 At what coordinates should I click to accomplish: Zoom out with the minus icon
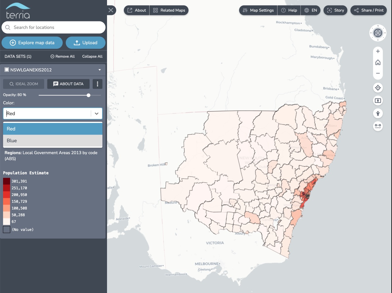[378, 73]
